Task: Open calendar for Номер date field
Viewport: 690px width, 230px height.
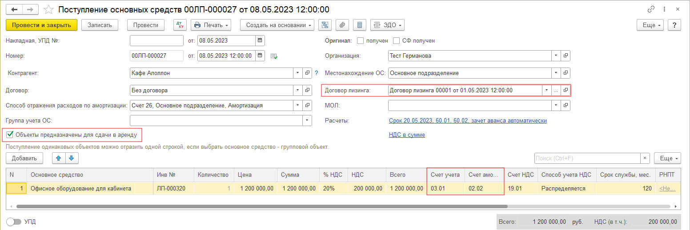Action: coord(260,56)
